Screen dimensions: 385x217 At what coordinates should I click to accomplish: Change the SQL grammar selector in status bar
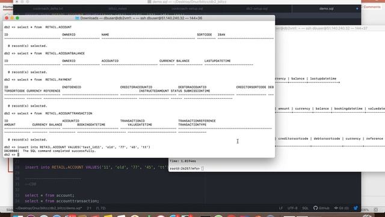tap(305, 208)
